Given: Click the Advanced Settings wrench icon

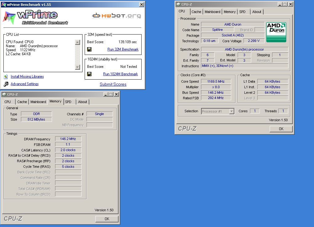Looking at the screenshot, I should point(6,84).
